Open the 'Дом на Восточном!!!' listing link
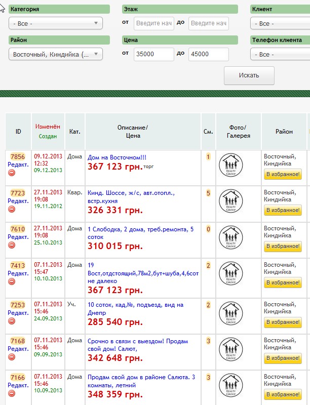Image resolution: width=310 pixels, height=405 pixels. point(117,157)
